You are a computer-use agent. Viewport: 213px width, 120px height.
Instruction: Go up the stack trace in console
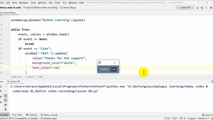[x=5, y=86]
